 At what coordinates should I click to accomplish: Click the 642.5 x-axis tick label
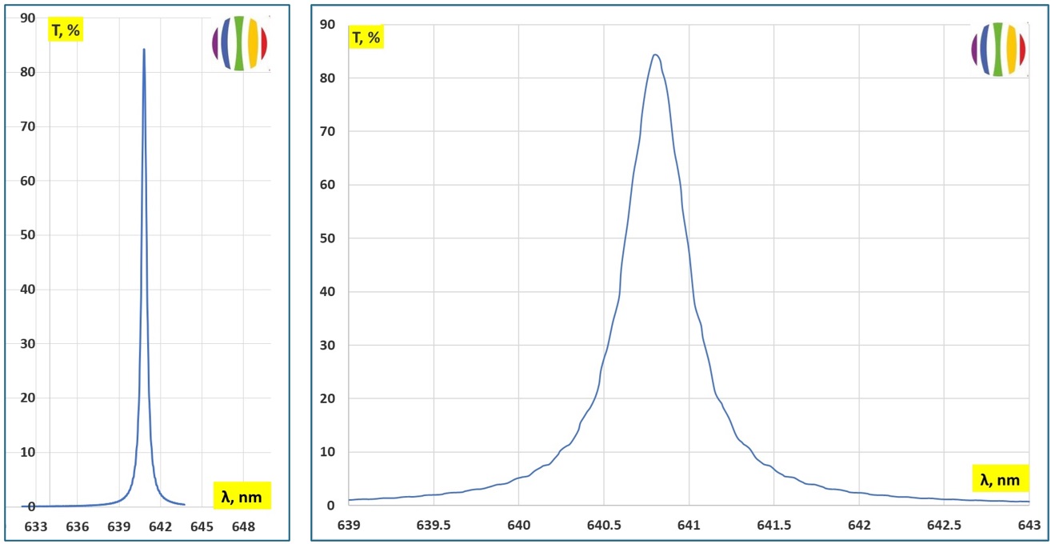pos(944,526)
